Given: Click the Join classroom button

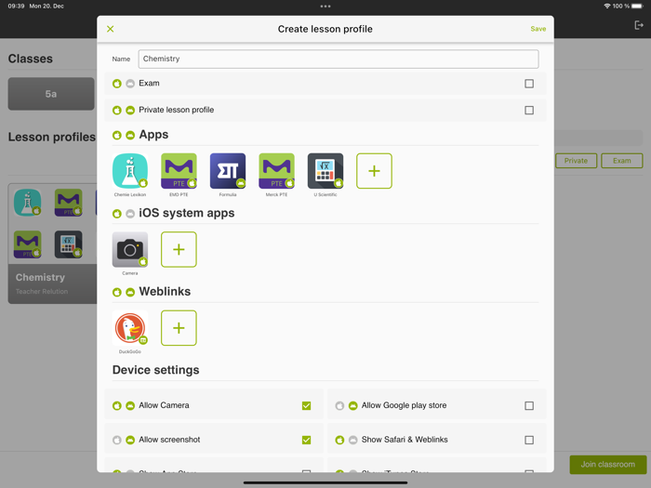Looking at the screenshot, I should pos(608,465).
